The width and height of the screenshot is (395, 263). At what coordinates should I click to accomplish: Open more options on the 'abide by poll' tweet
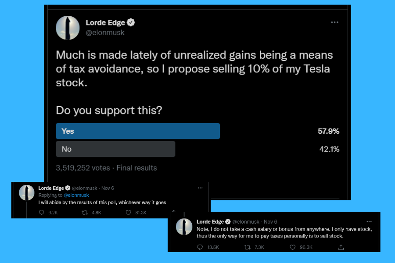tap(200, 188)
